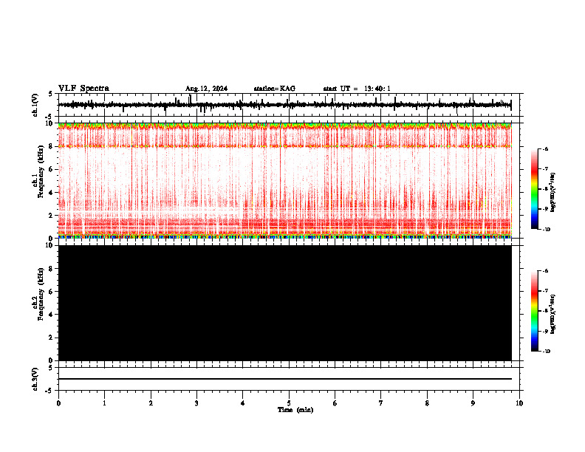Click the ch.1 spectrogram color scale bar
Viewport: 585px width, 452px height.
pyautogui.click(x=534, y=189)
